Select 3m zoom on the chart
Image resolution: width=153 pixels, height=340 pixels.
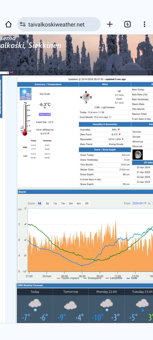(x=71, y=203)
